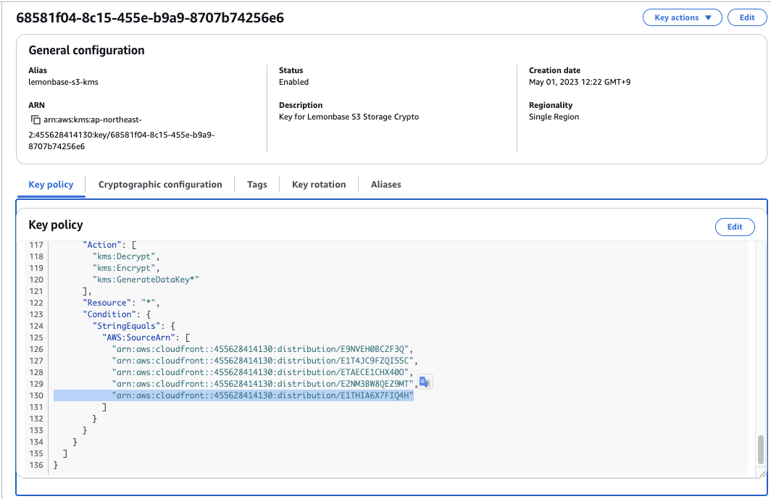Click the "kms:GenerateDataKey*" policy line

pyautogui.click(x=146, y=280)
